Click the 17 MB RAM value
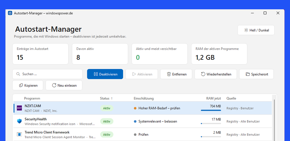 click(x=216, y=119)
